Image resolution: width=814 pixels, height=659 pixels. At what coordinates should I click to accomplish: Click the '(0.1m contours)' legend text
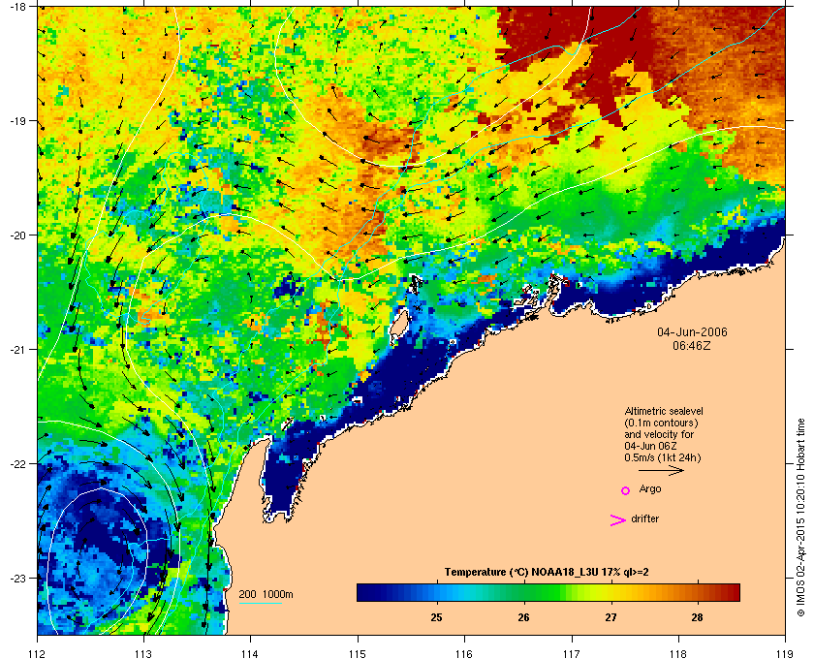[x=661, y=423]
